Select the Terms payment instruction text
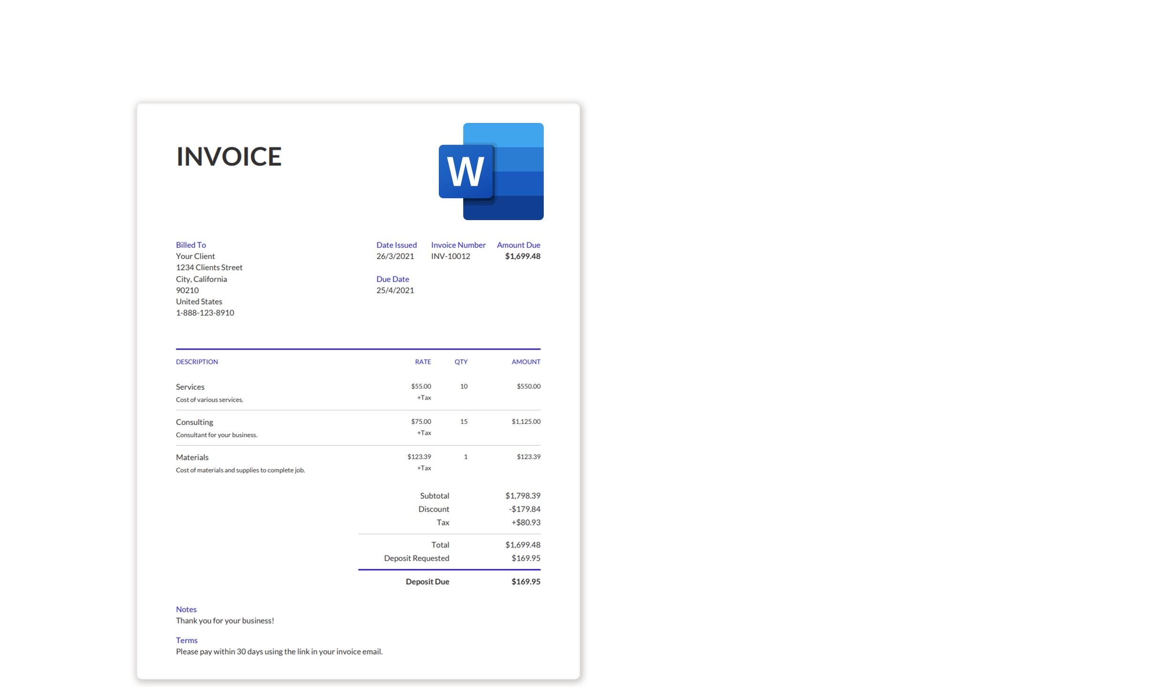This screenshot has height=687, width=1160. [x=279, y=651]
